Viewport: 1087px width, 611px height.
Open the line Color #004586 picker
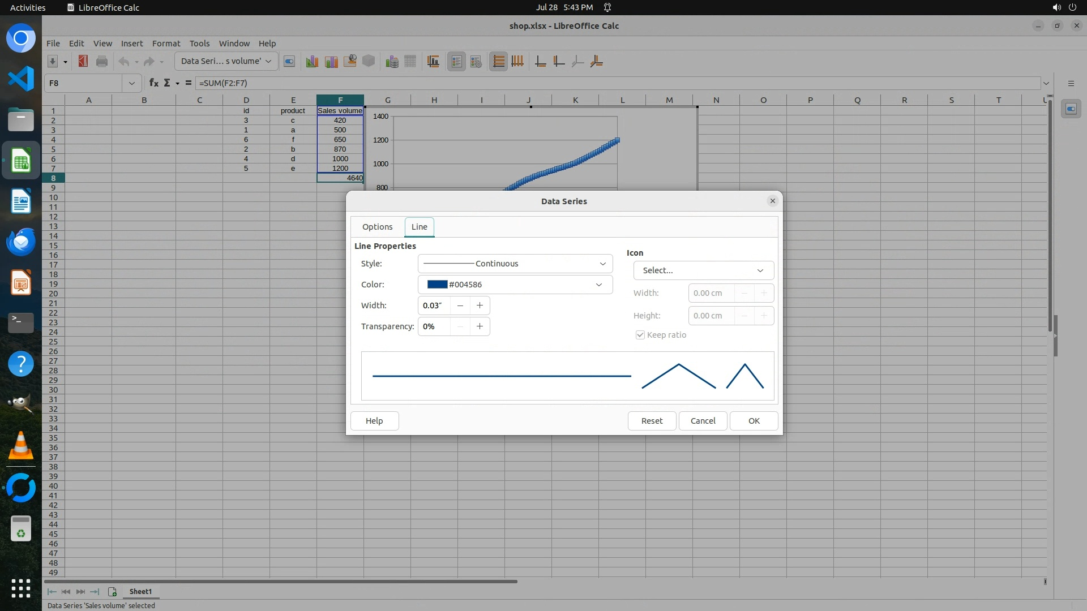pyautogui.click(x=515, y=285)
